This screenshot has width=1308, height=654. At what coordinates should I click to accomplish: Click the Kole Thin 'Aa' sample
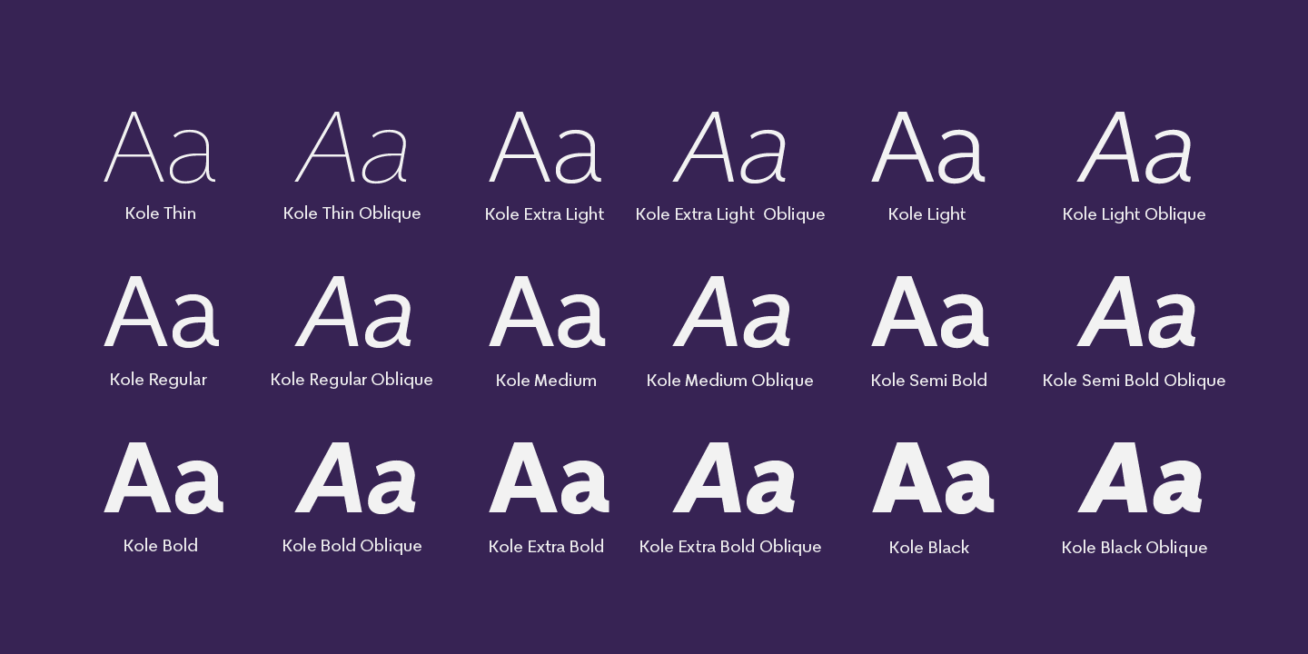[160, 147]
